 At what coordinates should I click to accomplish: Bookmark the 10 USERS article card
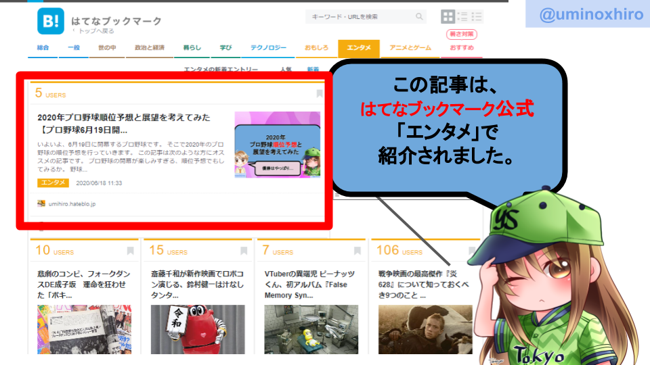click(130, 251)
